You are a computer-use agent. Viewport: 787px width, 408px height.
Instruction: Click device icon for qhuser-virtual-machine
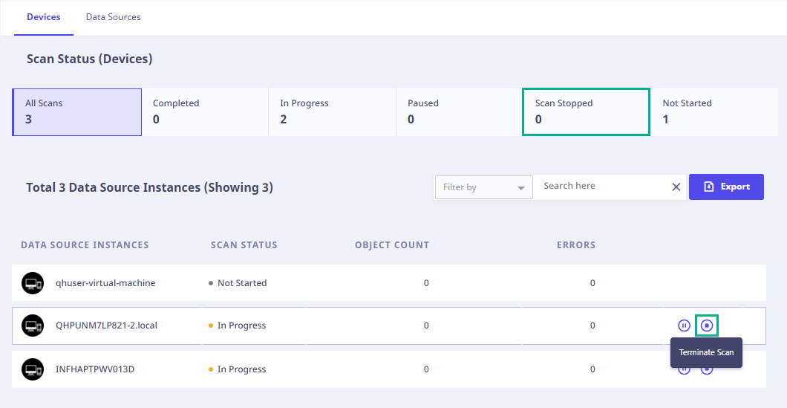pyautogui.click(x=33, y=283)
